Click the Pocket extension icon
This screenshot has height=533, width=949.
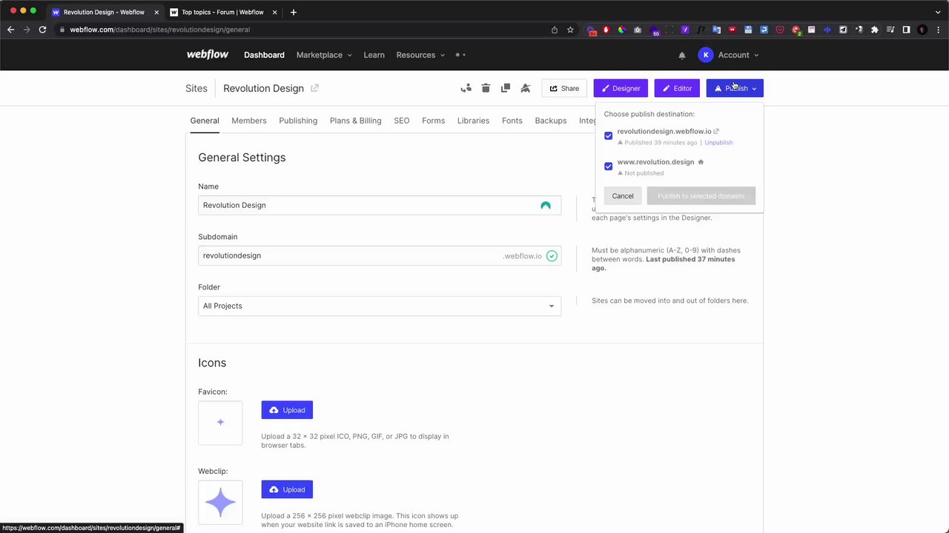click(780, 30)
